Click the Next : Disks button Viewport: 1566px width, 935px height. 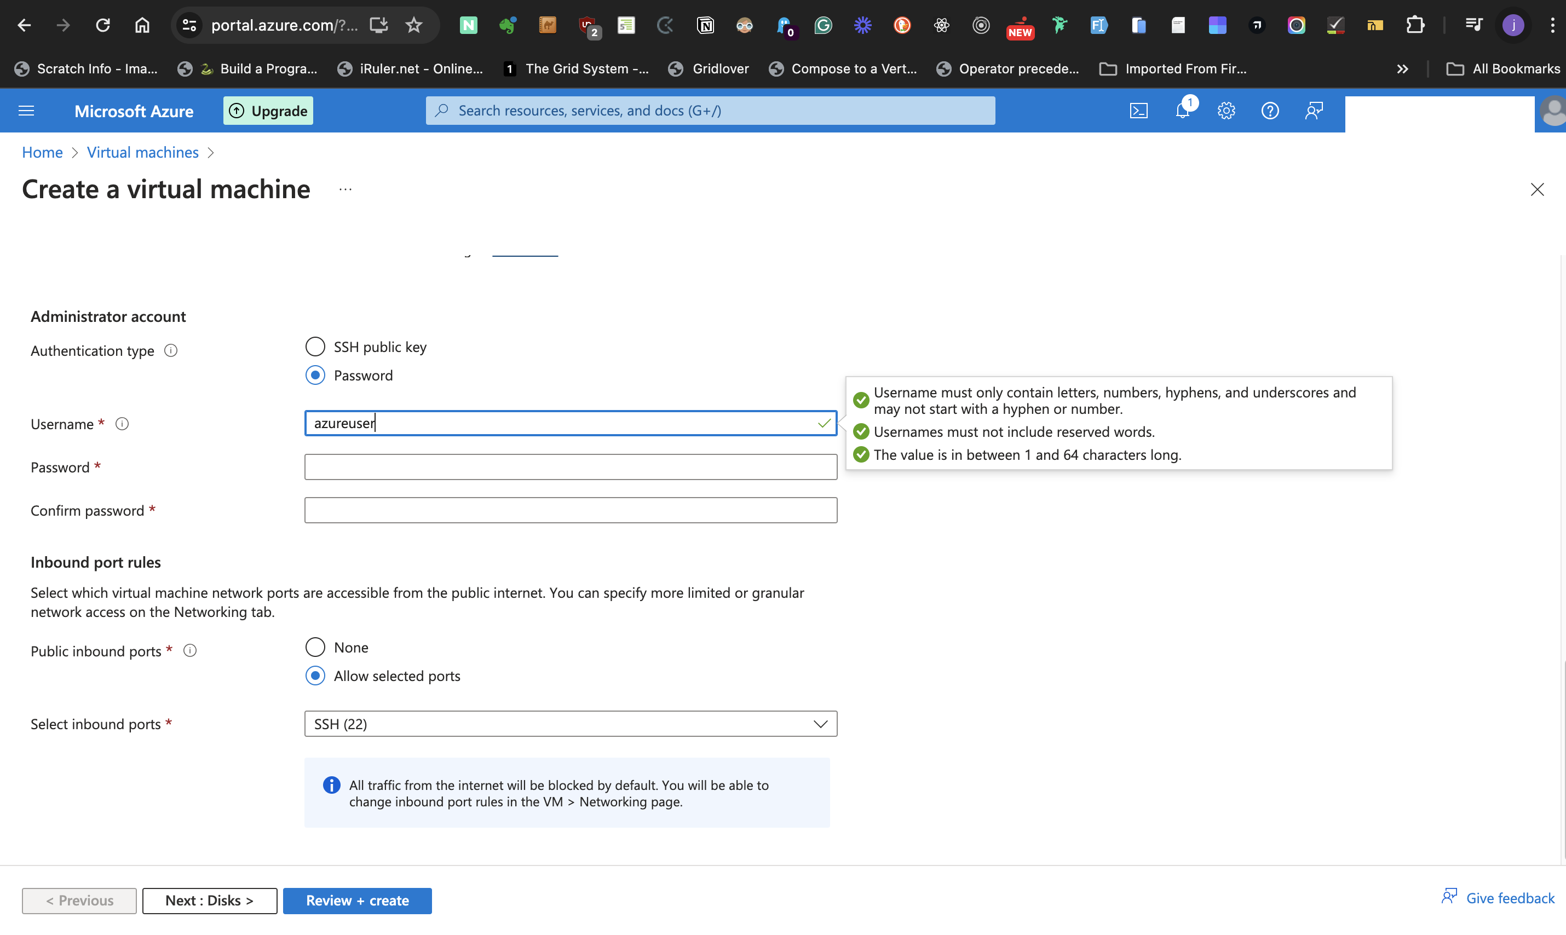pyautogui.click(x=209, y=901)
